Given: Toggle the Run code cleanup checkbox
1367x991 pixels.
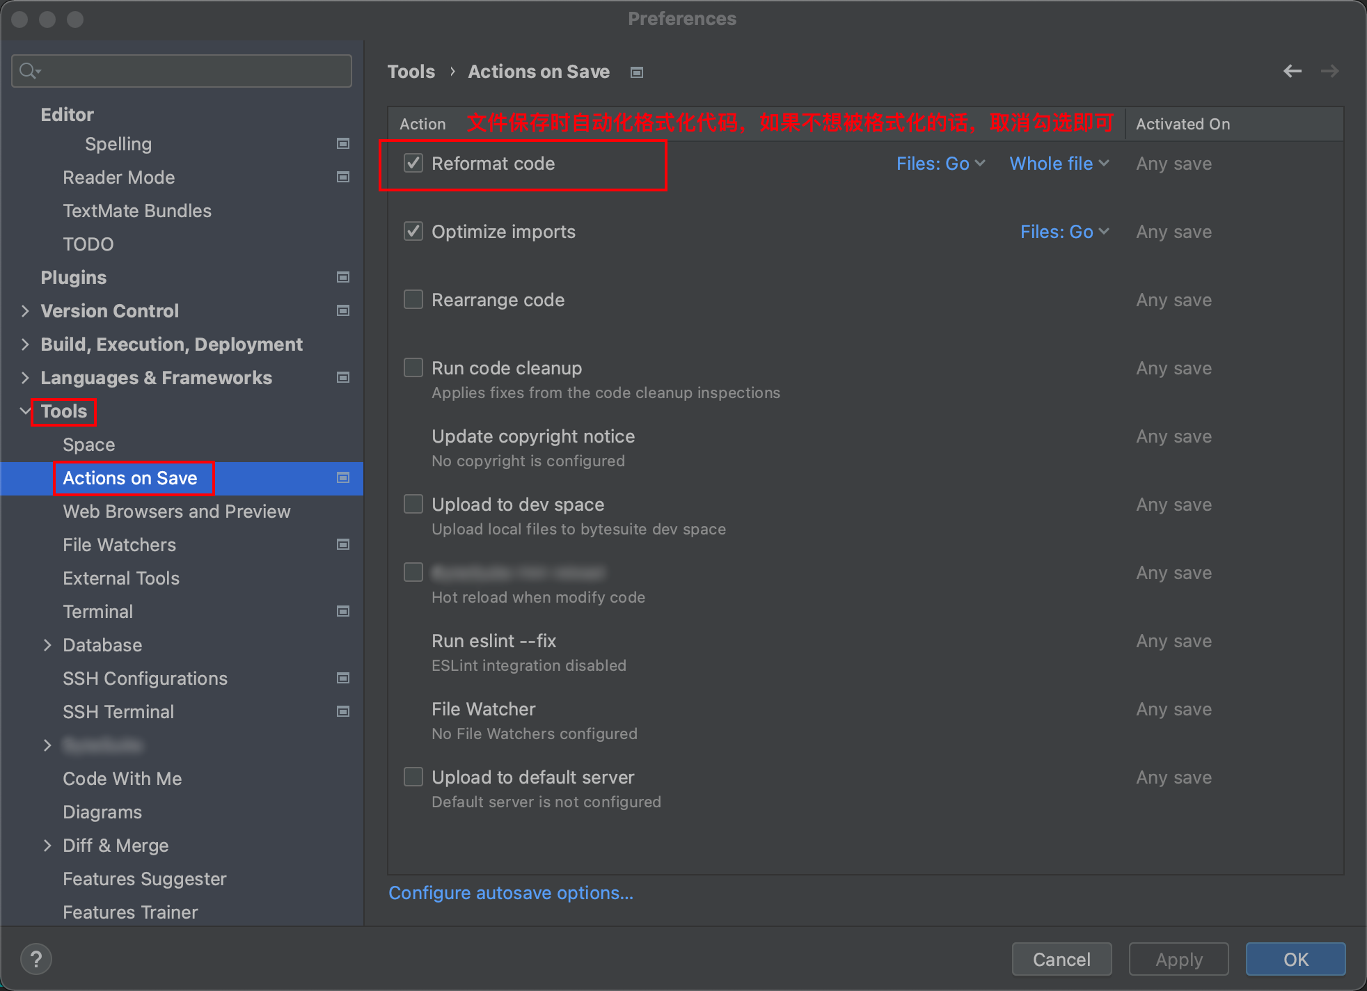Looking at the screenshot, I should coord(413,368).
